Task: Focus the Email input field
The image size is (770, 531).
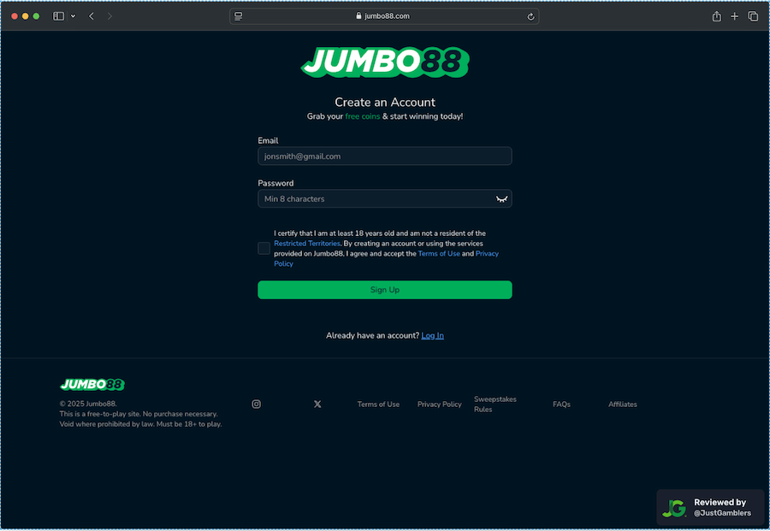Action: (385, 156)
